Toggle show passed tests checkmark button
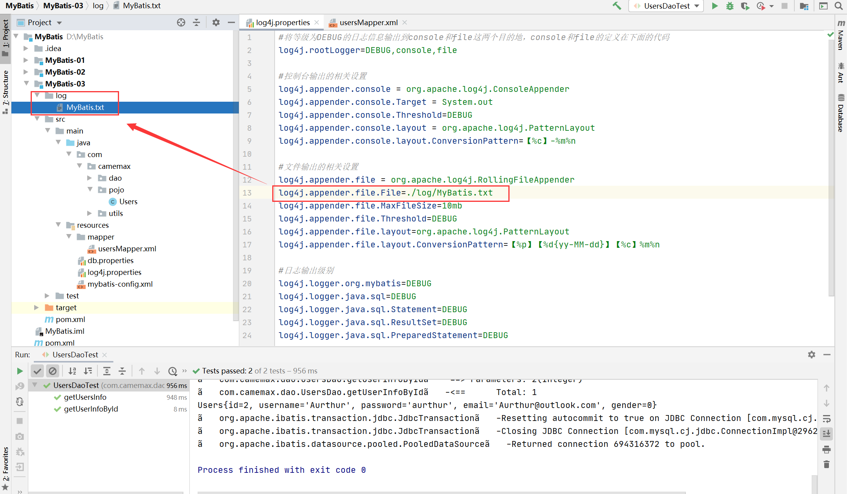847x494 pixels. point(37,371)
